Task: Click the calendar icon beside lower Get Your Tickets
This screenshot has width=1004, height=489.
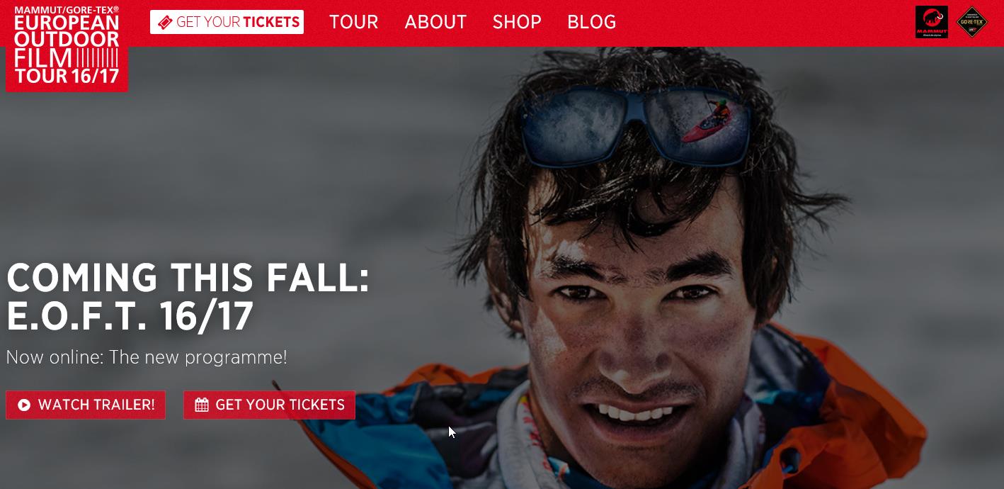Action: pos(202,405)
